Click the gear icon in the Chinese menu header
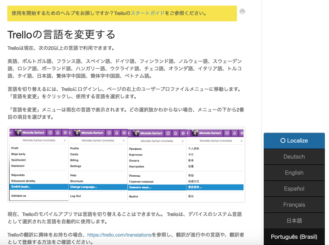 [x=241, y=133]
